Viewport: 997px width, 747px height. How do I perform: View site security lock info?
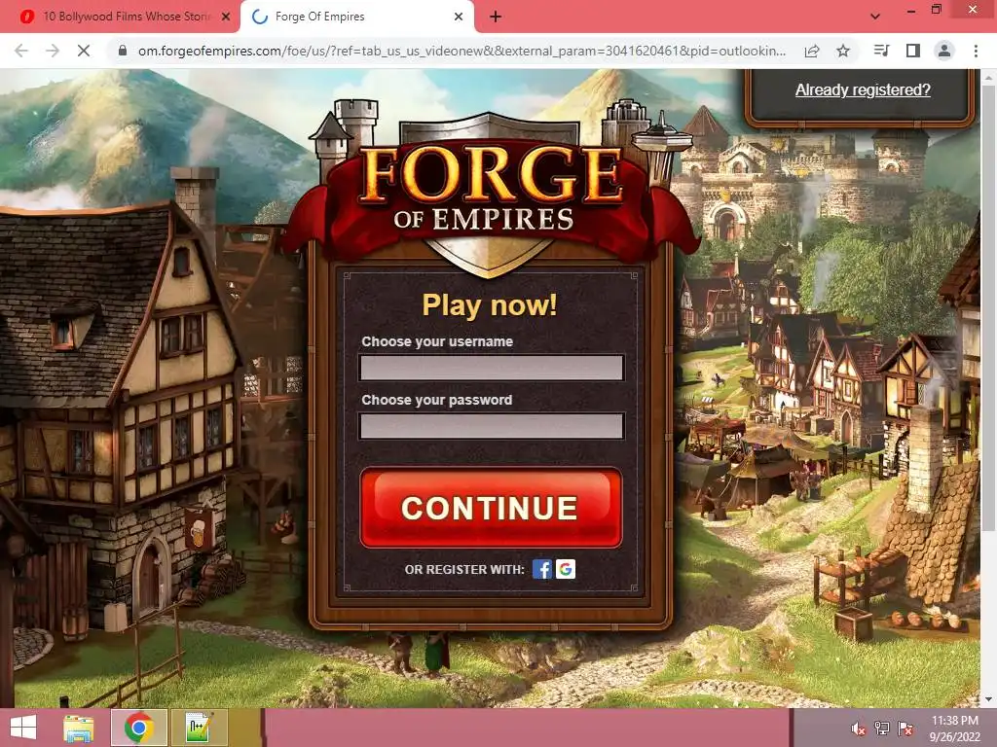[x=123, y=51]
